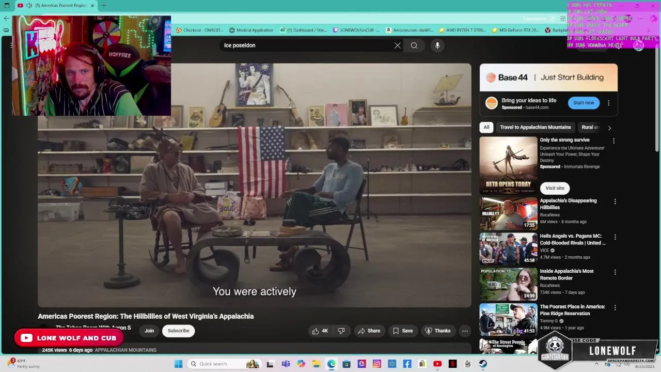Click 'Start now' on Base44 ad

584,103
